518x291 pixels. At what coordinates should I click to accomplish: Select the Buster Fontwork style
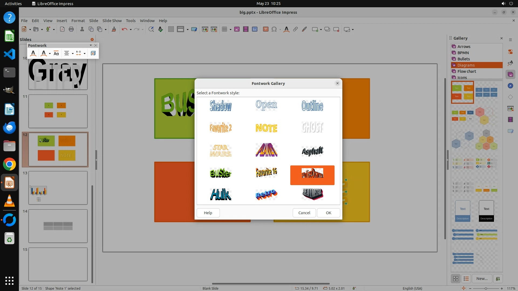[x=220, y=173]
